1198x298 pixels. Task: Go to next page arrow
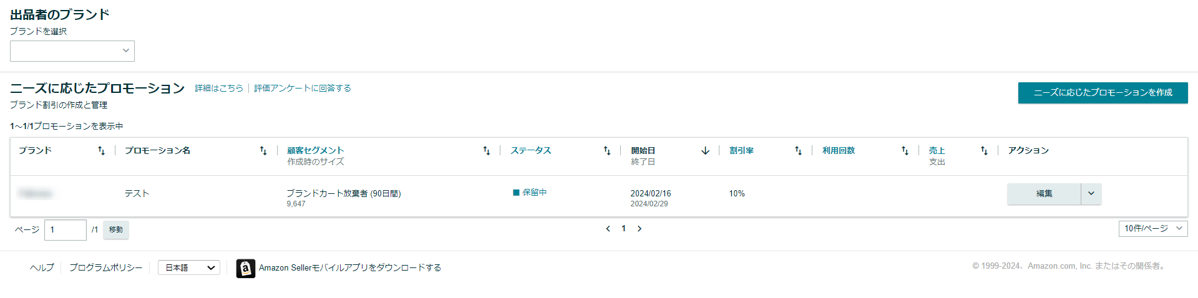coord(640,229)
